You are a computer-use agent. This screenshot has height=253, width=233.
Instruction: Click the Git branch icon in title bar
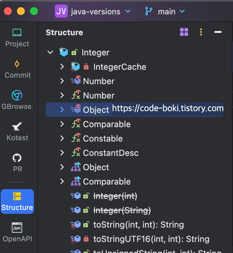(x=148, y=11)
